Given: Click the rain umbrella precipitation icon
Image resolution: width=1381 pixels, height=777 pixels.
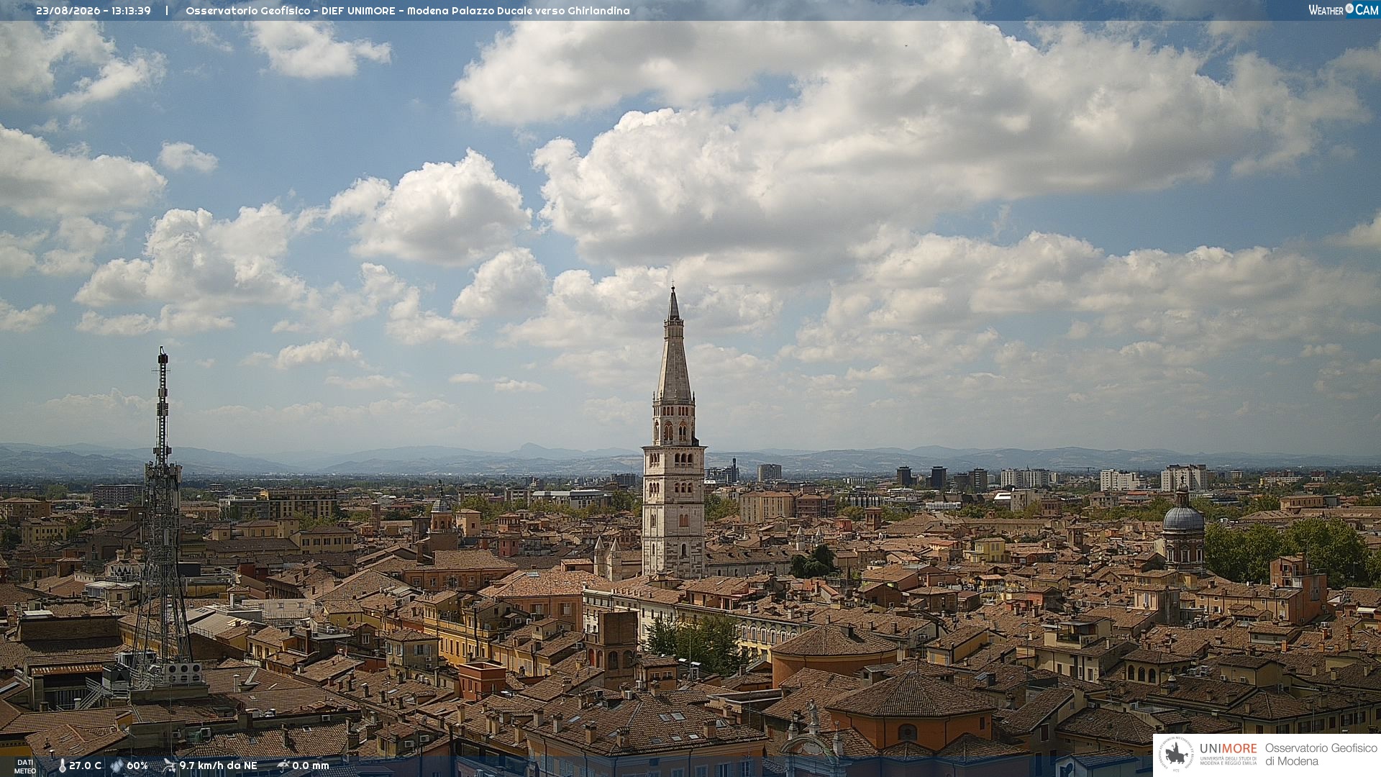Looking at the screenshot, I should pyautogui.click(x=283, y=765).
